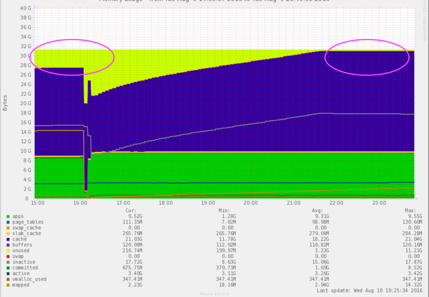Image resolution: width=429 pixels, height=297 pixels.
Task: Click the 17:00 x-axis tick label
Action: (x=123, y=203)
